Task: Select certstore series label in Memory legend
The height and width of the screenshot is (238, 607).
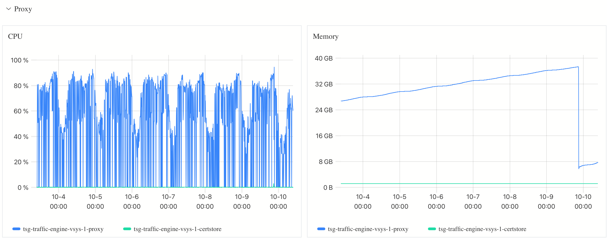Action: [x=482, y=229]
